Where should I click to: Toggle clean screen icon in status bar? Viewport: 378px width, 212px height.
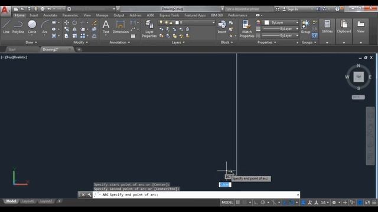coord(367,203)
